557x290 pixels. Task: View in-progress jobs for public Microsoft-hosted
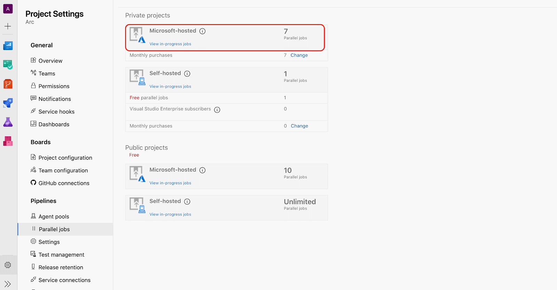click(x=170, y=183)
